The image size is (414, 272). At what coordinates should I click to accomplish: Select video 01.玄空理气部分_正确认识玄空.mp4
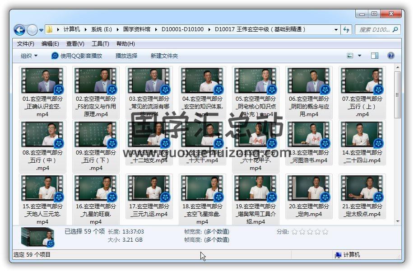click(x=42, y=93)
